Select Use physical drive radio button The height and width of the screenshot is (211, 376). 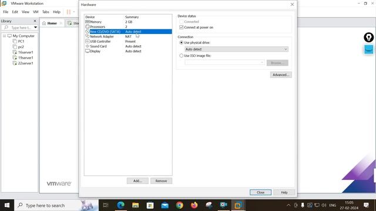point(182,43)
